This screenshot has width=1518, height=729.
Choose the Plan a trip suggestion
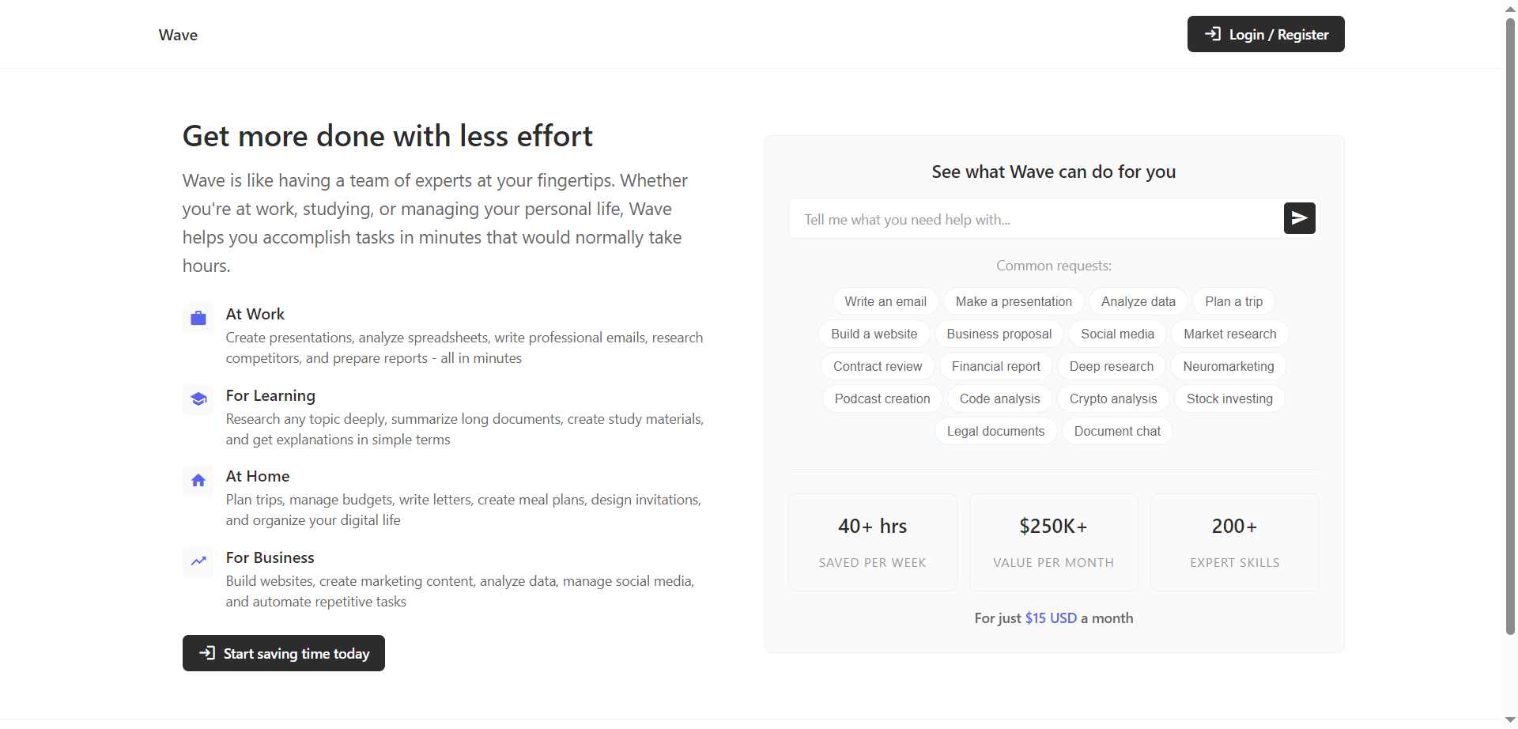(x=1233, y=301)
